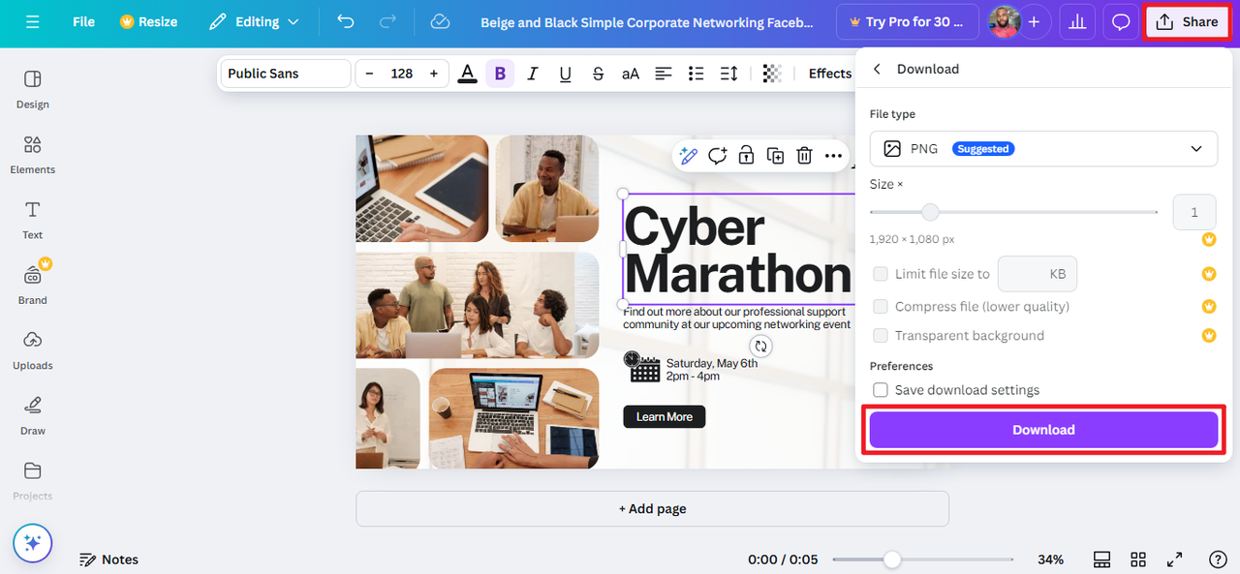Change text alignment
This screenshot has width=1240, height=574.
coord(664,74)
